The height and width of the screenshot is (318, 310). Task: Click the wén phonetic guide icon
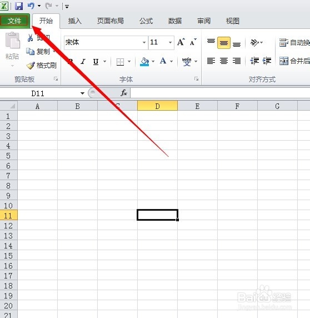[x=187, y=61]
